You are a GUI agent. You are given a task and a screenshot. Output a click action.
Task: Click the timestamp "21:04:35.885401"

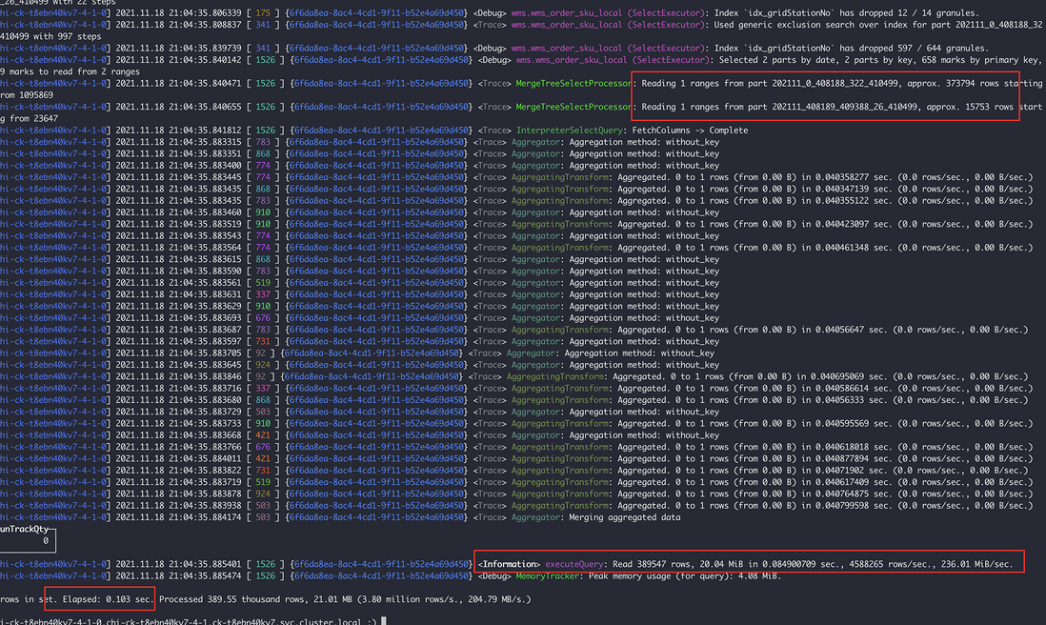pos(204,564)
